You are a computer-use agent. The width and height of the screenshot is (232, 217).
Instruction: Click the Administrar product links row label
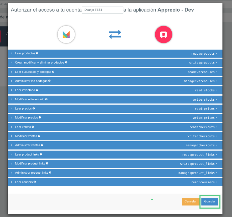31,173
